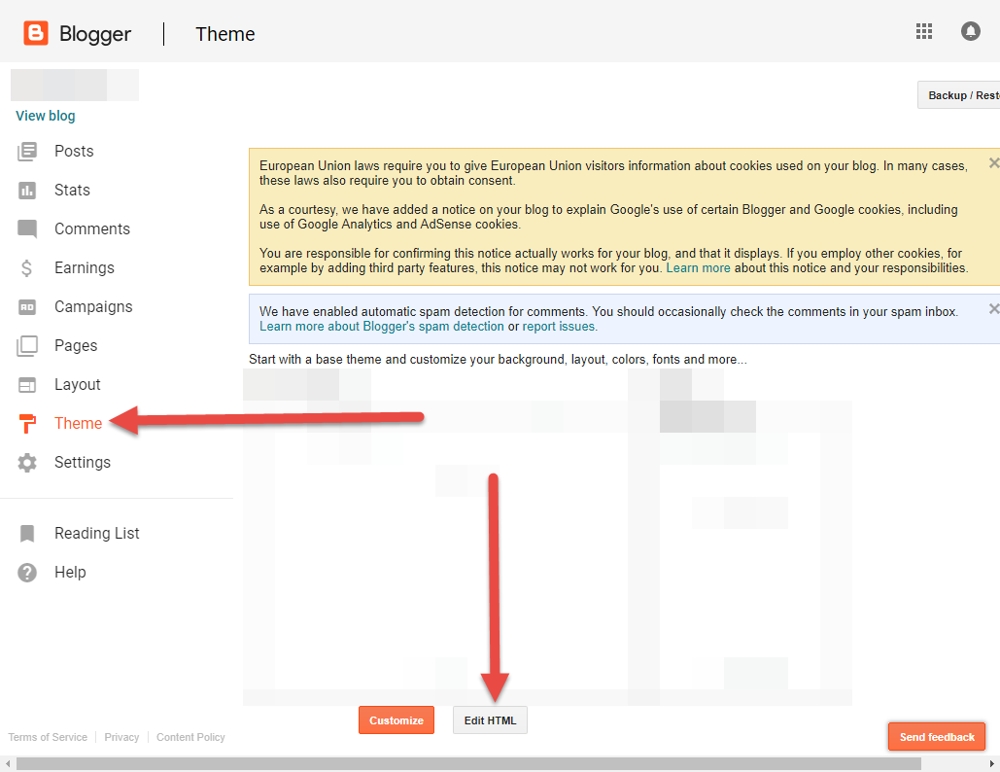This screenshot has height=772, width=1000.
Task: Click the report issues link
Action: click(x=559, y=327)
